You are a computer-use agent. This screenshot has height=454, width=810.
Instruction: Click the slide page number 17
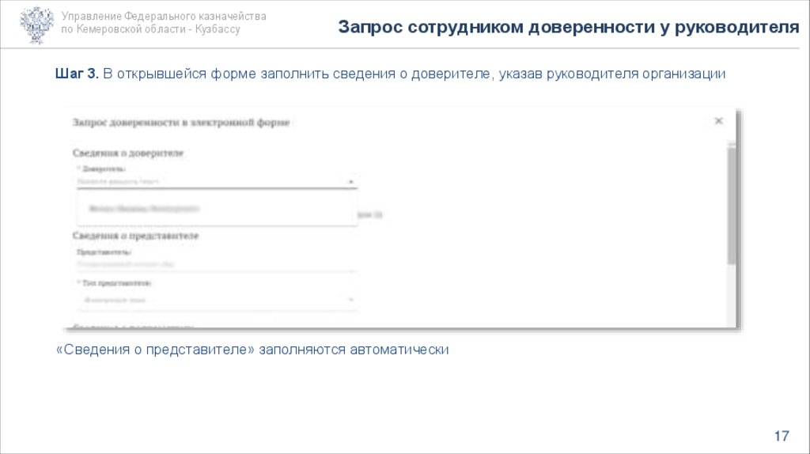tap(782, 437)
